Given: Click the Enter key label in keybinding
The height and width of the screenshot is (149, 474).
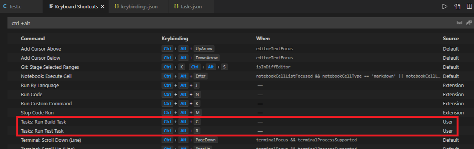Looking at the screenshot, I should 201,76.
